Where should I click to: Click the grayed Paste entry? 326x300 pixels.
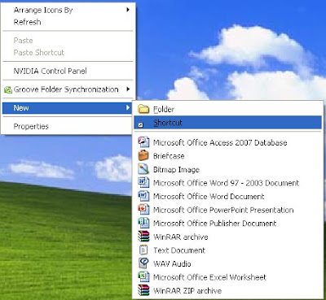[68, 41]
